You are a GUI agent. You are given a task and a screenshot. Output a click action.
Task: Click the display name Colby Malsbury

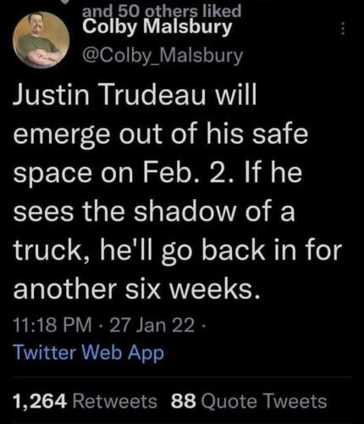point(157,28)
